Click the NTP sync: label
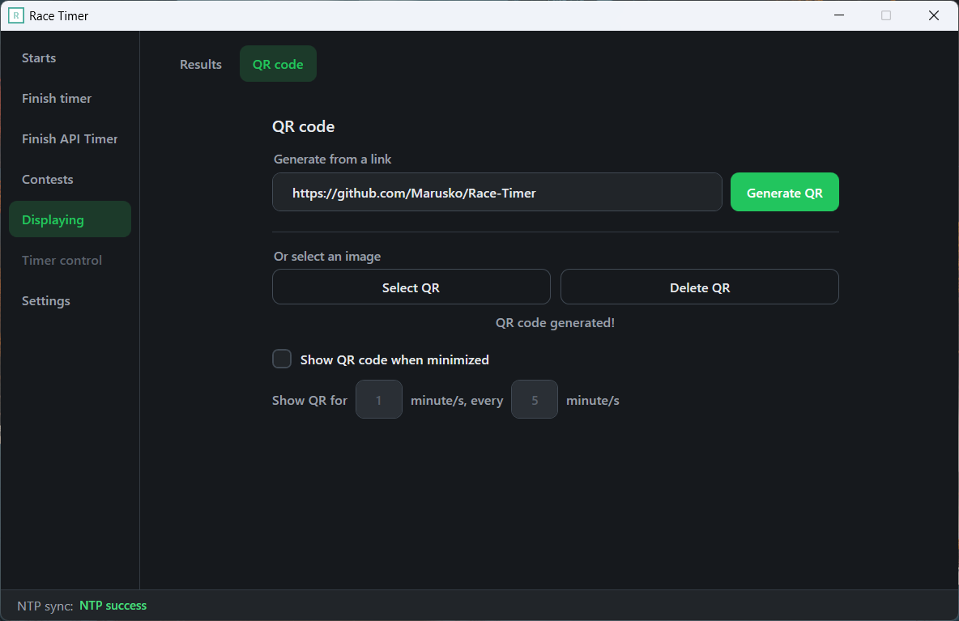The image size is (959, 621). pos(45,606)
